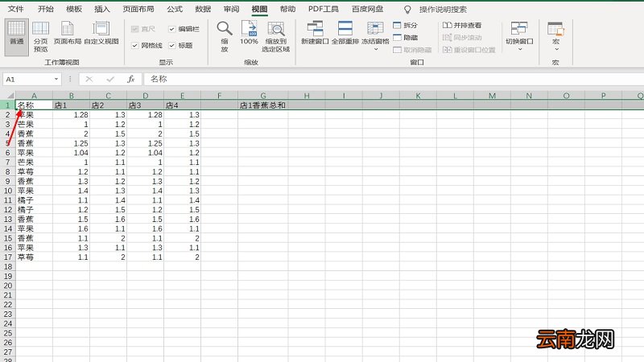This screenshot has width=644, height=362.
Task: Open the Template (模板) tab
Action: (x=74, y=9)
